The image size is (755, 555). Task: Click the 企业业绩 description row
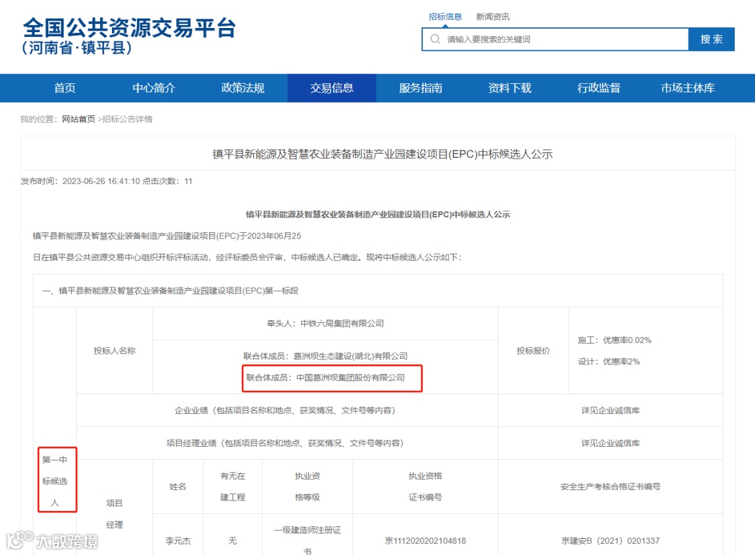287,410
